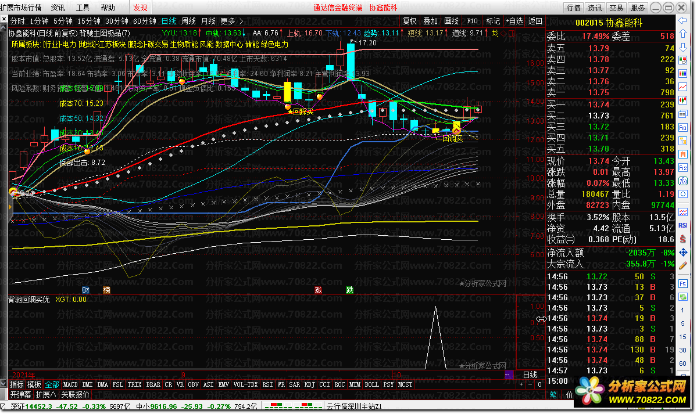Click 服务 button at top right
Viewport: 697px width, 414px height.
(638, 8)
